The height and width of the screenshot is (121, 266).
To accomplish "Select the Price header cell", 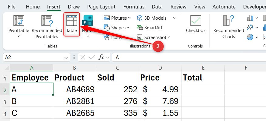I will click(x=160, y=77).
